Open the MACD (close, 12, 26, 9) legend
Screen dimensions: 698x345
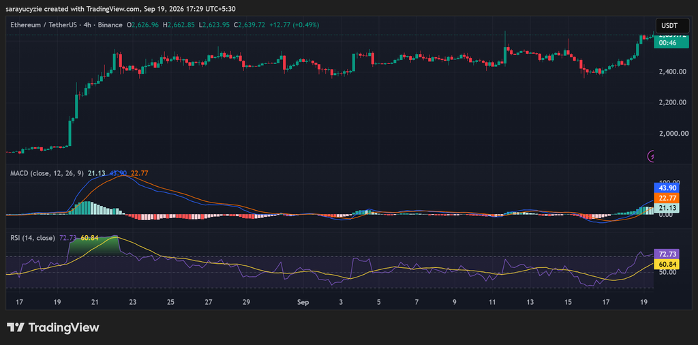click(47, 173)
